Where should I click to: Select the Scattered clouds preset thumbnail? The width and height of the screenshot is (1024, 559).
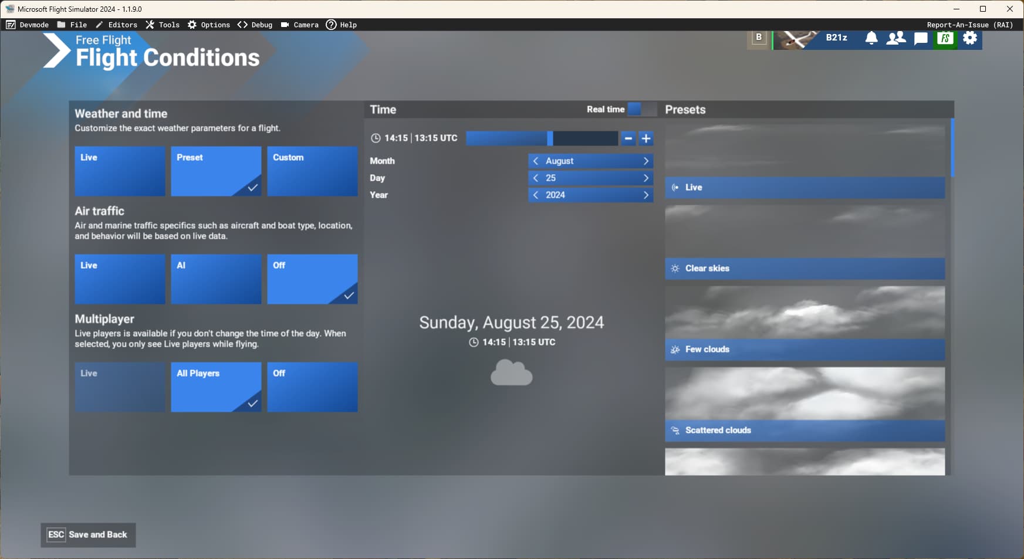pyautogui.click(x=804, y=393)
